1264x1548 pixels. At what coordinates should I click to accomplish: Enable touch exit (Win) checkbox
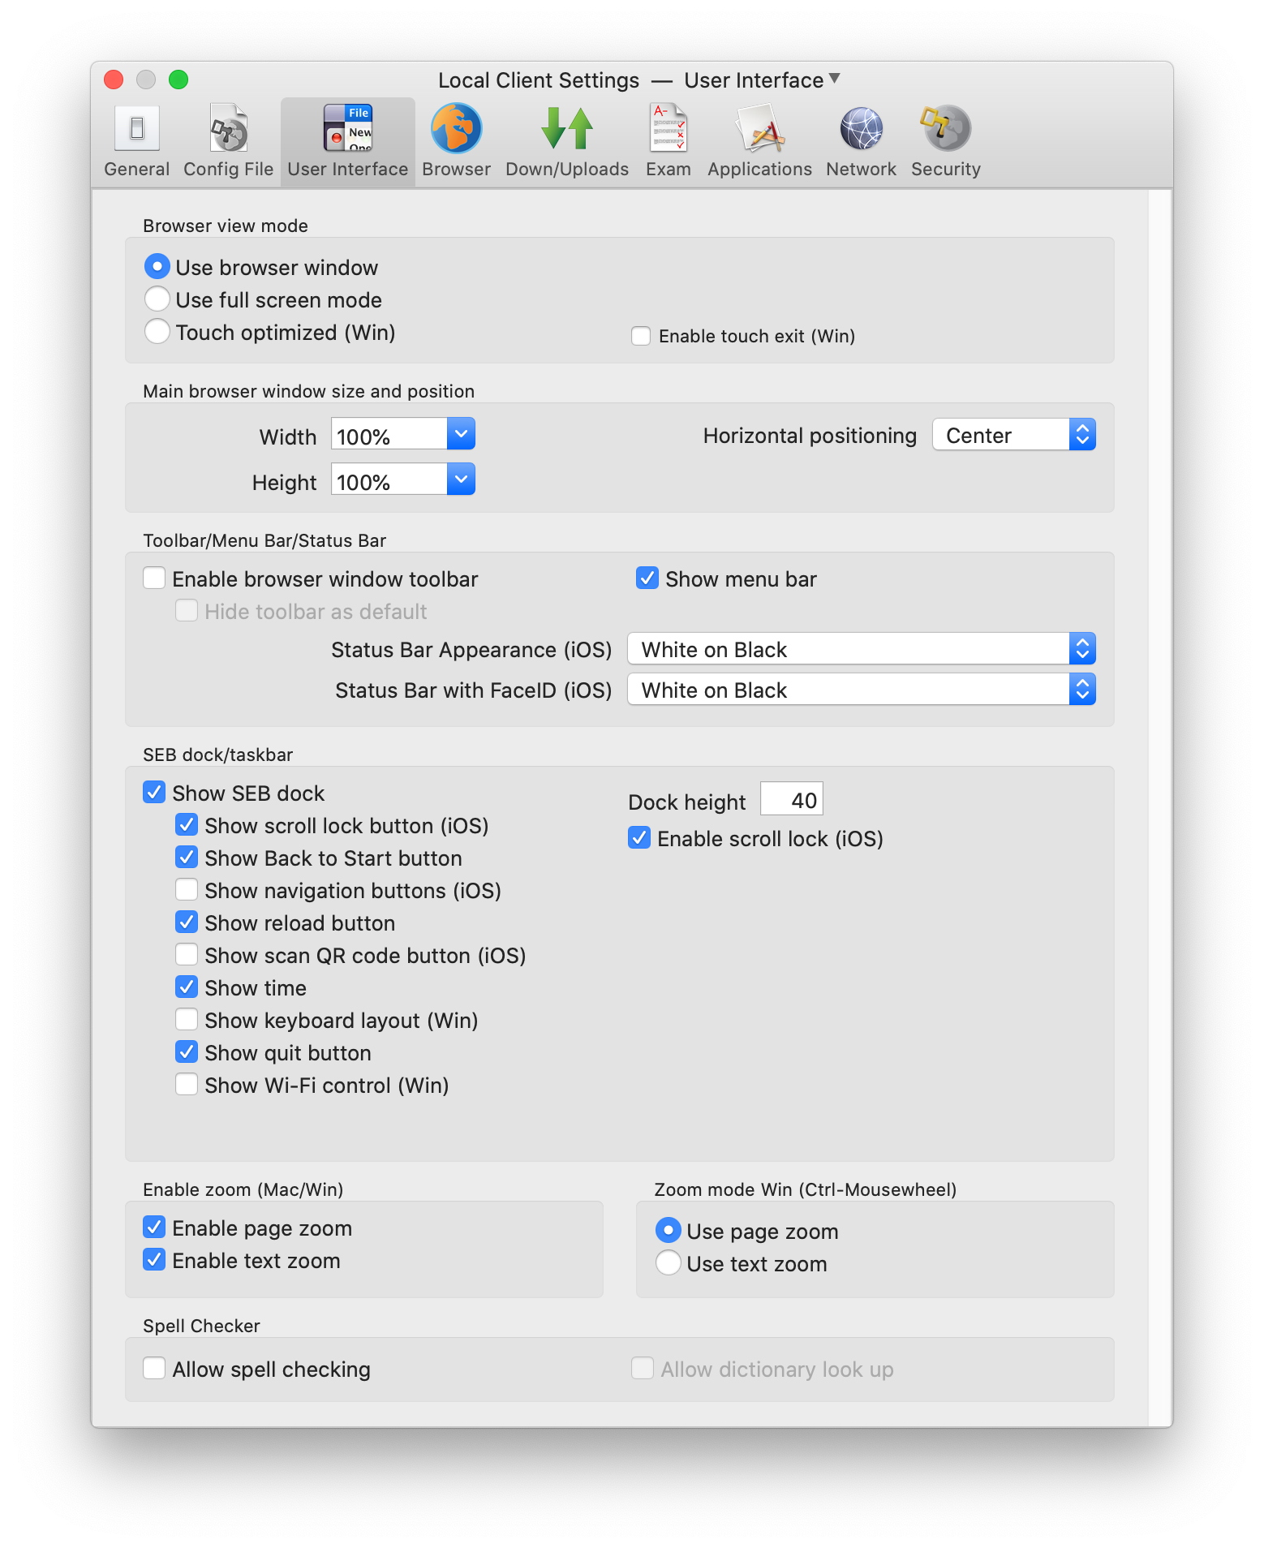coord(641,336)
